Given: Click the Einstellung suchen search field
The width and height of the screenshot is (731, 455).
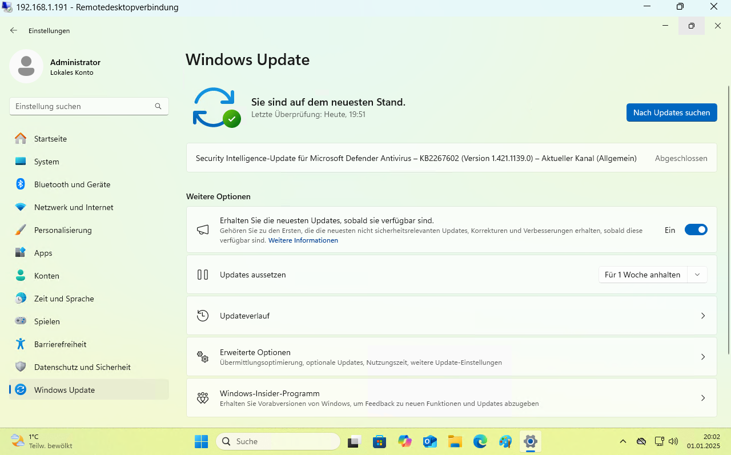Looking at the screenshot, I should pyautogui.click(x=83, y=106).
